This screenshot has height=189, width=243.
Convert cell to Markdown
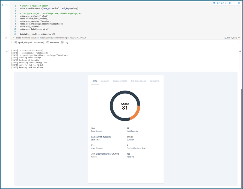click(214, 3)
